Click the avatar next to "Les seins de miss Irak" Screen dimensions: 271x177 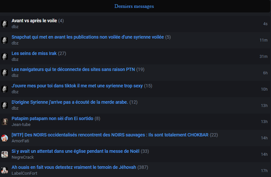pos(5,56)
